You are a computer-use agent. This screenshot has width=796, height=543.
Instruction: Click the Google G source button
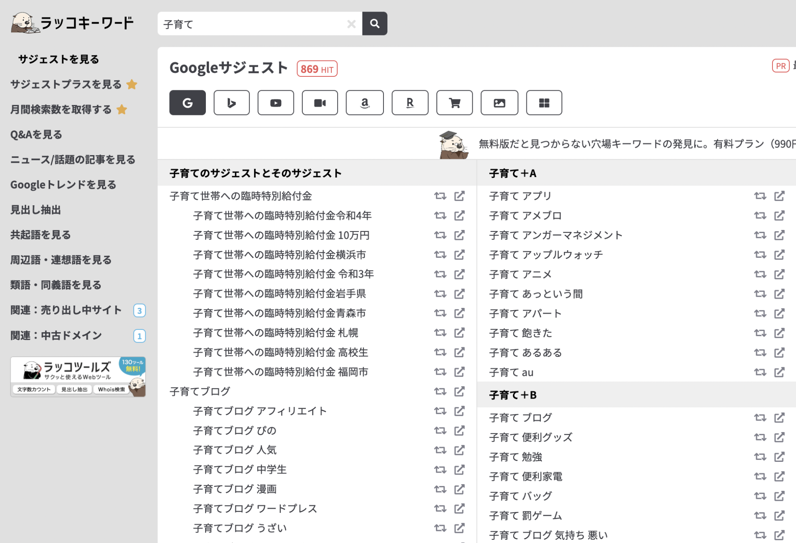point(187,103)
